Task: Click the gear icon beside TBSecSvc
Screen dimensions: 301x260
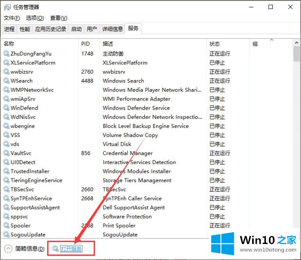Action: (x=6, y=189)
